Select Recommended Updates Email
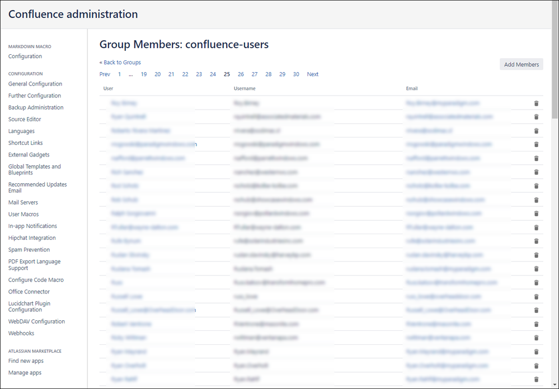559x389 pixels. coord(37,187)
